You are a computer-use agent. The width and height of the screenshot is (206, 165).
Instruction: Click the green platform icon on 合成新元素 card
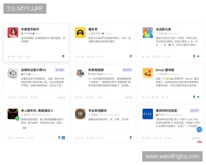(x=198, y=56)
